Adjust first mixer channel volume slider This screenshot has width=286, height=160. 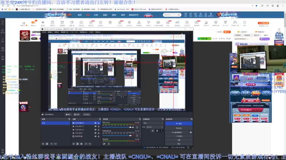coord(117,127)
